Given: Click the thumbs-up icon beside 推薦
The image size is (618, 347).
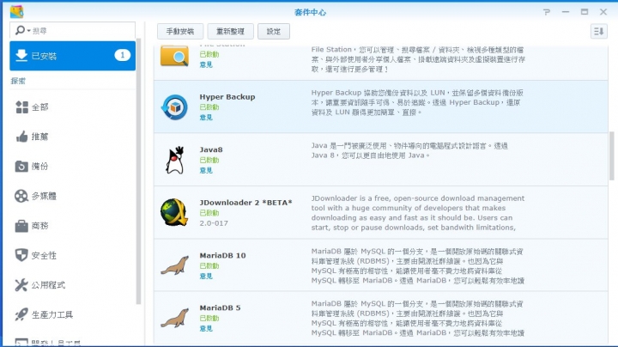Looking at the screenshot, I should (21, 137).
